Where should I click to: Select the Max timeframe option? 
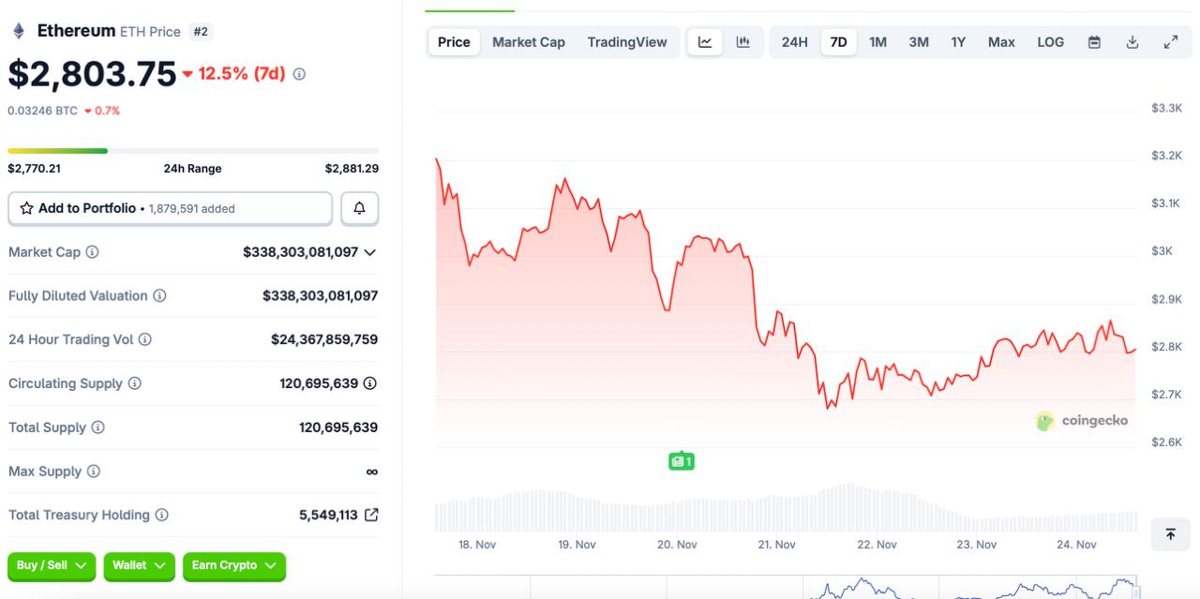tap(1001, 41)
